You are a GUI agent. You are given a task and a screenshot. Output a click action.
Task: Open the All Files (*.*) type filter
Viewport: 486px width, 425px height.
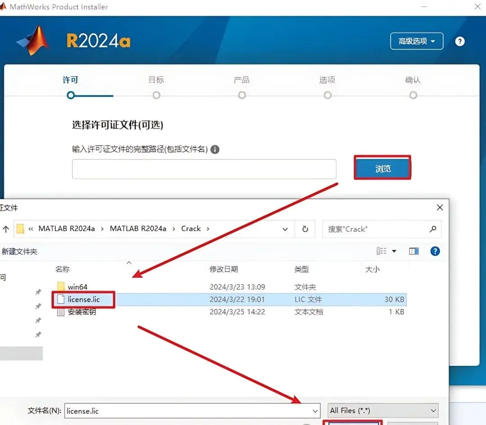pos(383,411)
